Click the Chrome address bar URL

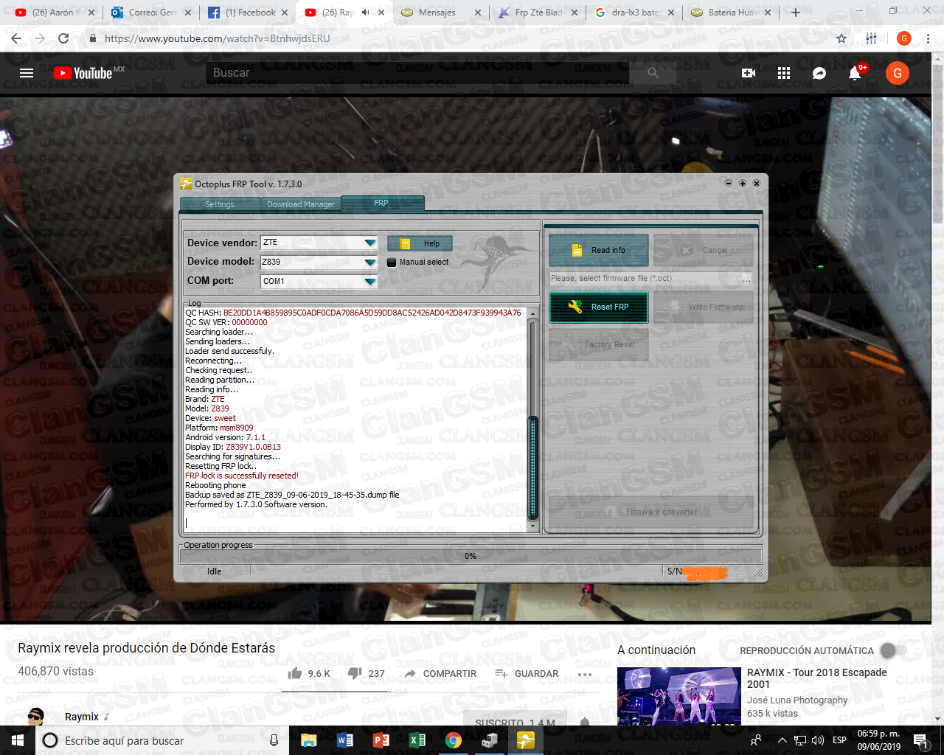point(218,38)
